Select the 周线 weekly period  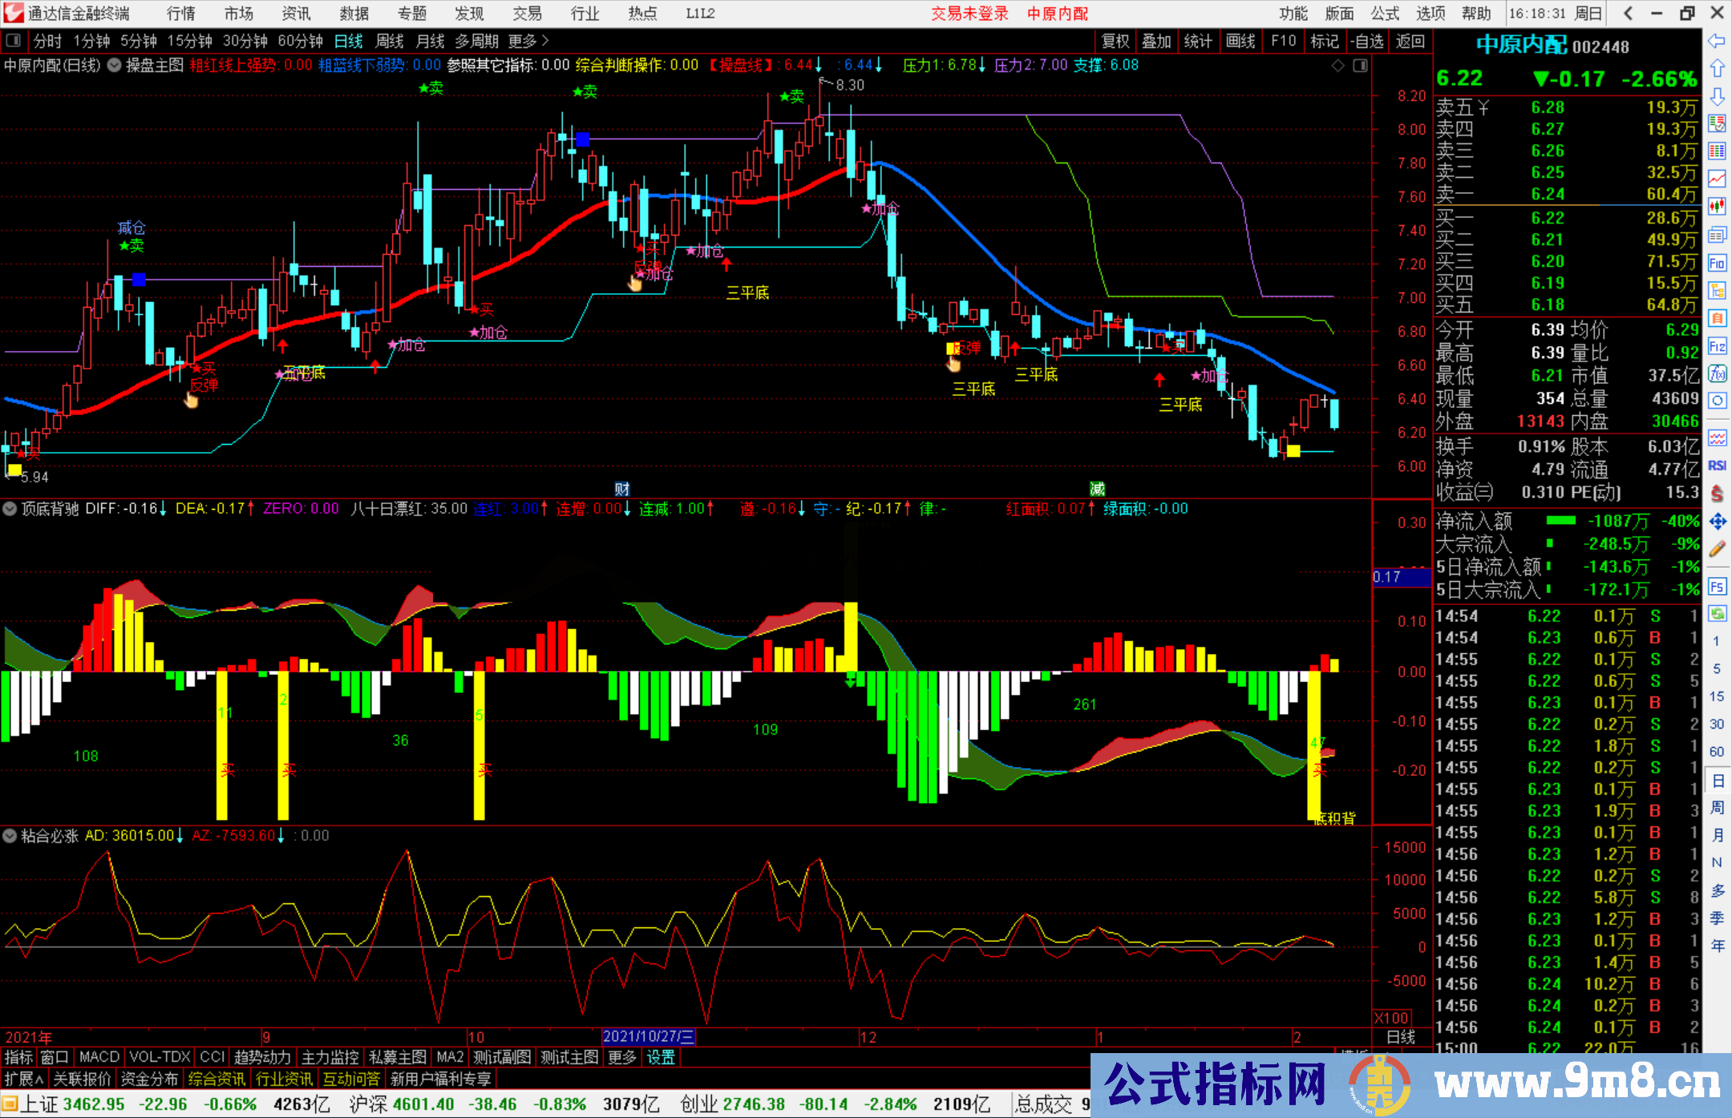click(390, 41)
